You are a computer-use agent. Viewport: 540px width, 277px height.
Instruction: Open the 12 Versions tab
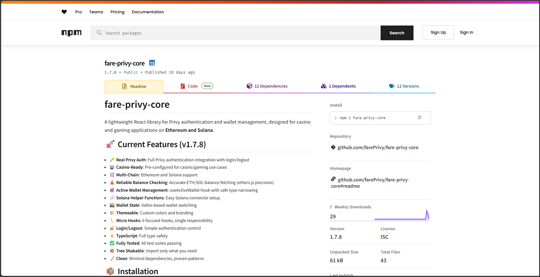pos(404,86)
